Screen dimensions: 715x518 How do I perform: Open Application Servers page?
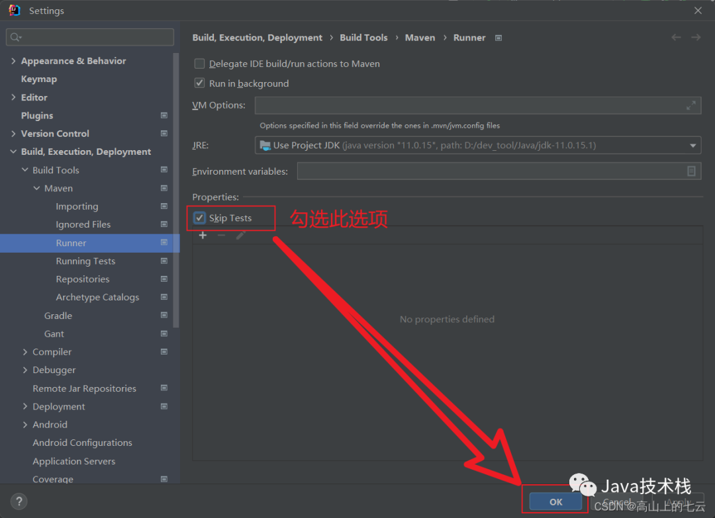click(74, 461)
